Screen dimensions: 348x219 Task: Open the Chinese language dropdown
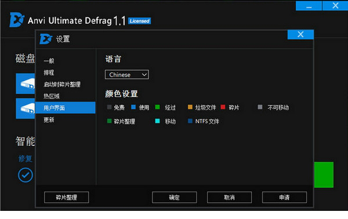point(126,75)
